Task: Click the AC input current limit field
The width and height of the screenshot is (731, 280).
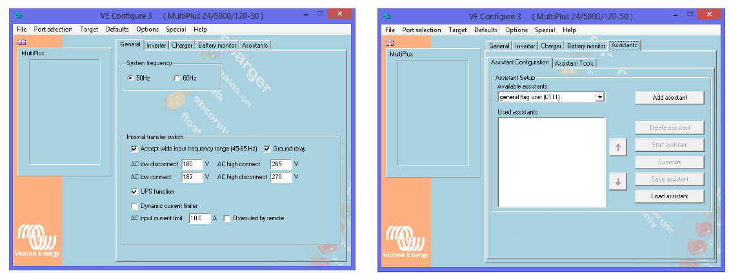Action: click(199, 218)
